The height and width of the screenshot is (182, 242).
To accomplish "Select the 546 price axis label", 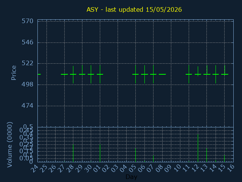I will click(27, 42).
